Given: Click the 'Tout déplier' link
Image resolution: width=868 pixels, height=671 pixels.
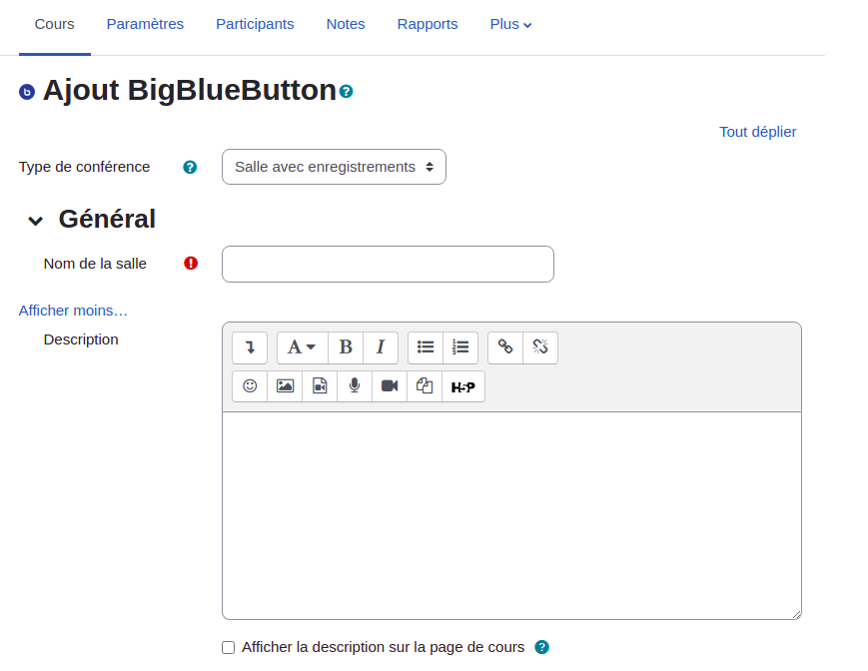Looking at the screenshot, I should point(757,132).
